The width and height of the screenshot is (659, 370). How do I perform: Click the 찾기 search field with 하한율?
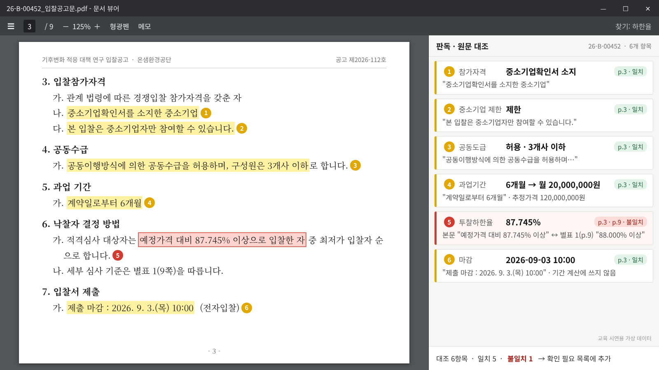pos(633,26)
